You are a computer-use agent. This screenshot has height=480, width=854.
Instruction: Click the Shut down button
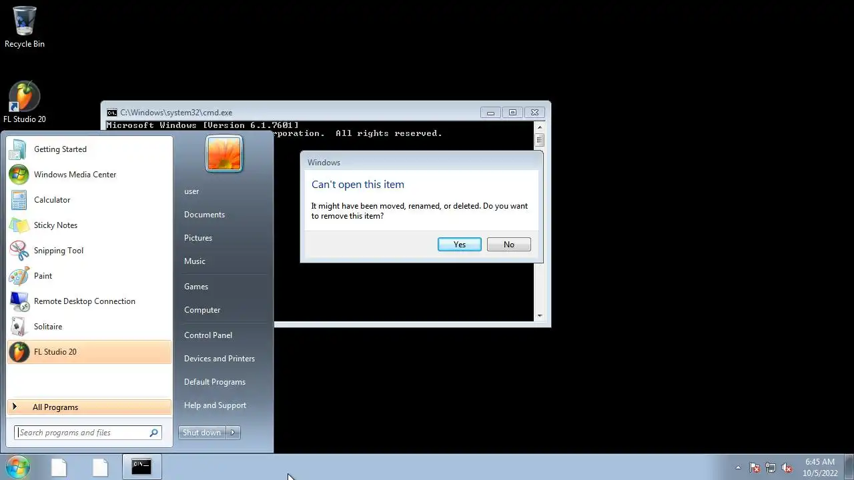(202, 433)
